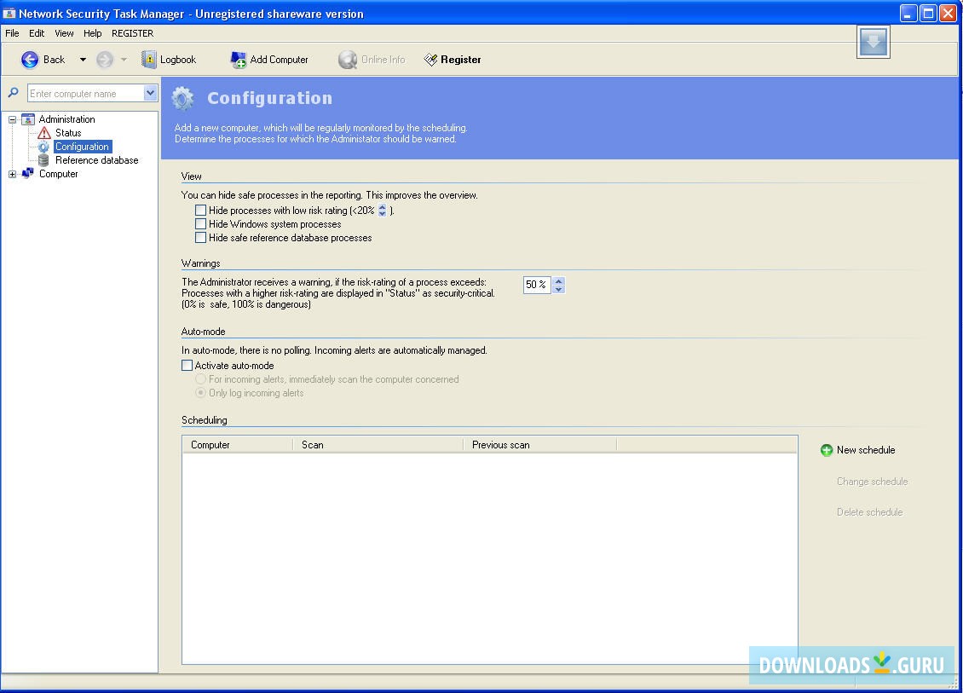The width and height of the screenshot is (963, 693).
Task: Enable Hide safe reference database processes
Action: click(x=201, y=237)
